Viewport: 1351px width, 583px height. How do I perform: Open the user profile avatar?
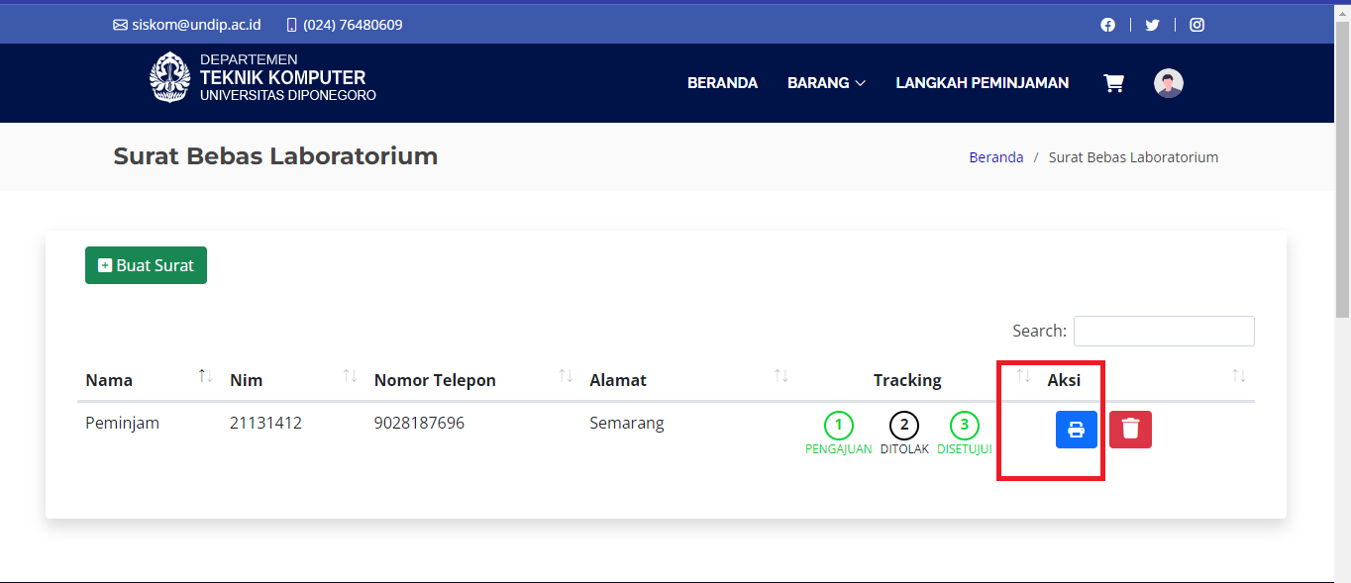tap(1169, 83)
